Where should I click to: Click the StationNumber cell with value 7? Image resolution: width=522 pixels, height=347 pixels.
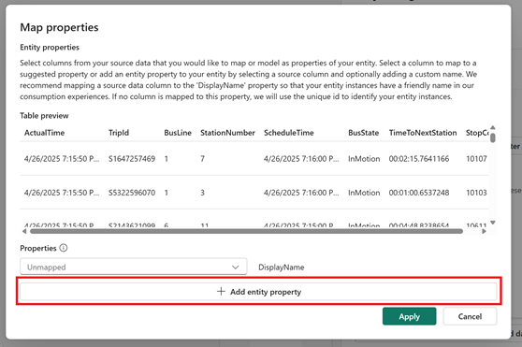click(x=202, y=159)
